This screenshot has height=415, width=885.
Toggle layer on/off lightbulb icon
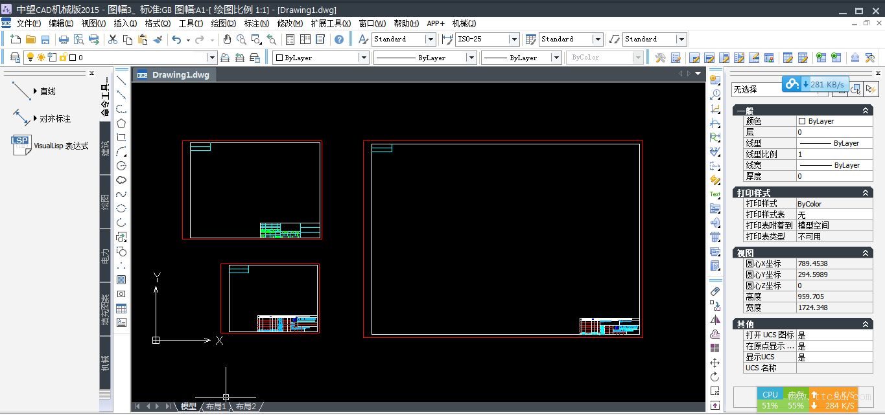[x=30, y=58]
